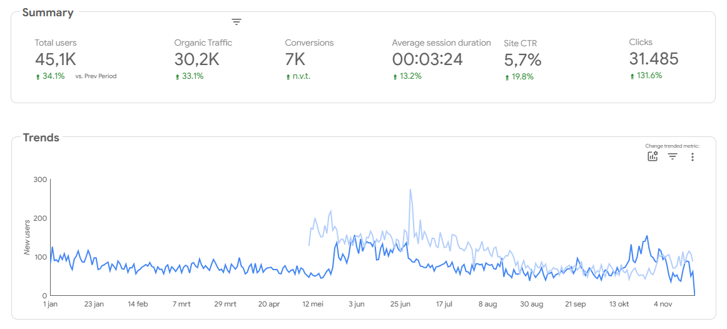The height and width of the screenshot is (329, 727).
Task: Click the 131.6% change under Clicks
Action: pos(649,76)
